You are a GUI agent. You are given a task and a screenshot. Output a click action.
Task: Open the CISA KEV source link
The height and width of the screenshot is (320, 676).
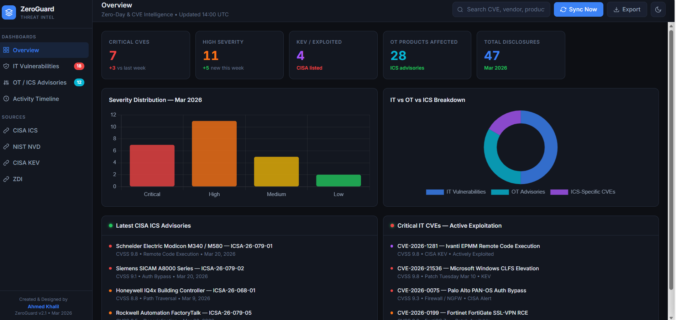44,163
